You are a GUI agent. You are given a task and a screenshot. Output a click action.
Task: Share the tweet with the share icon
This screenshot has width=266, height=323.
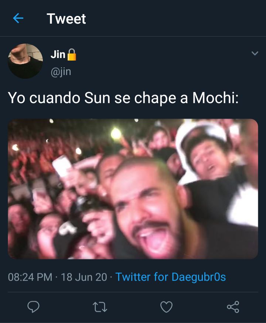pyautogui.click(x=233, y=307)
